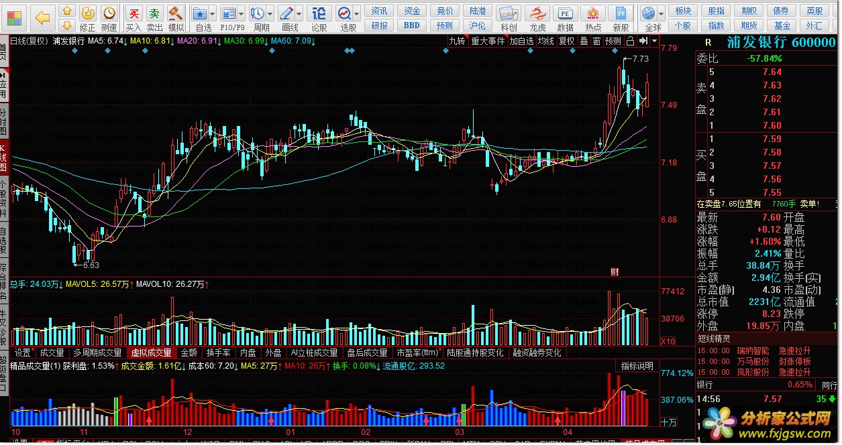
Task: Switch to the 成交量 tab
Action: 52,353
